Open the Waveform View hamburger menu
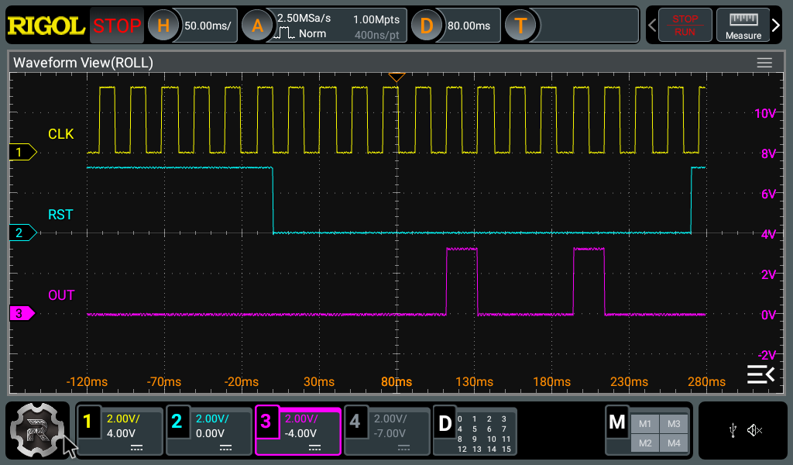Viewport: 793px width, 465px height. (764, 63)
